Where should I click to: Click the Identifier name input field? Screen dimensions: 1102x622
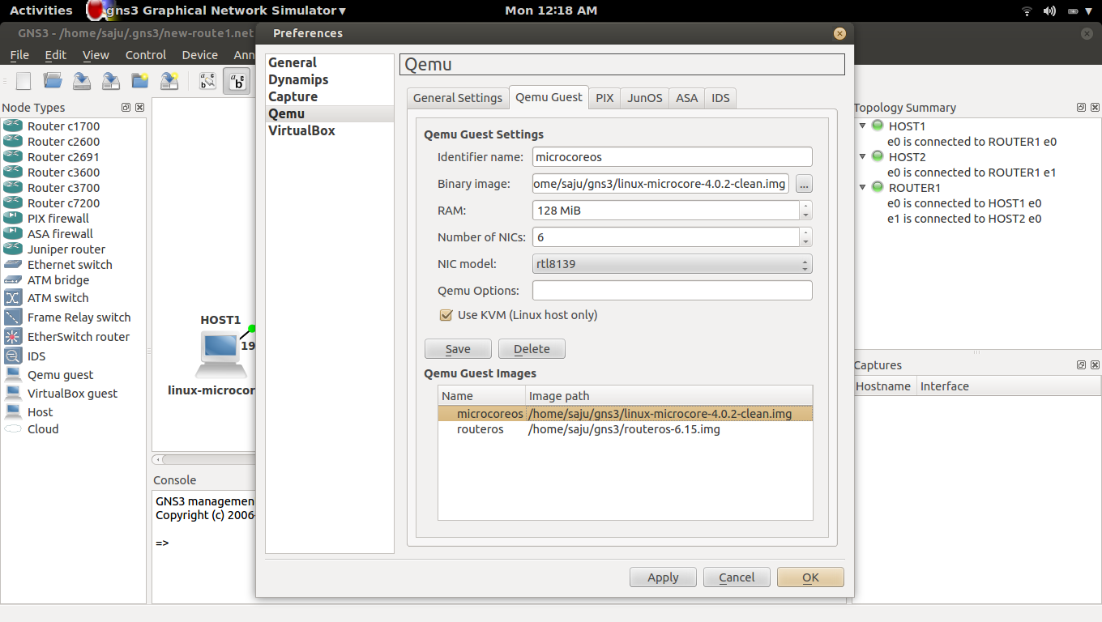click(672, 157)
